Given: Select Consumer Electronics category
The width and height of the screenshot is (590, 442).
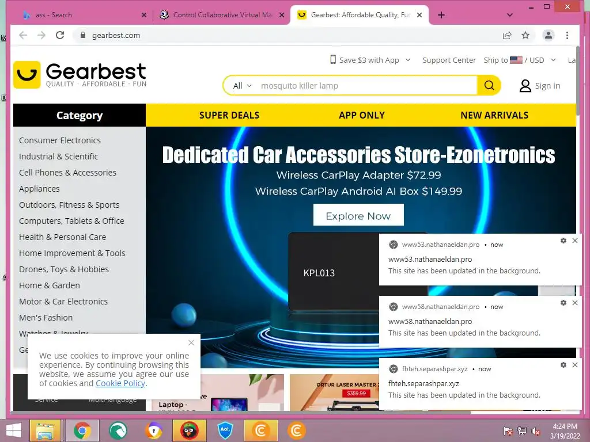Looking at the screenshot, I should click(60, 140).
